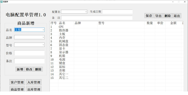Click the app icon in title bar

tap(2, 2)
